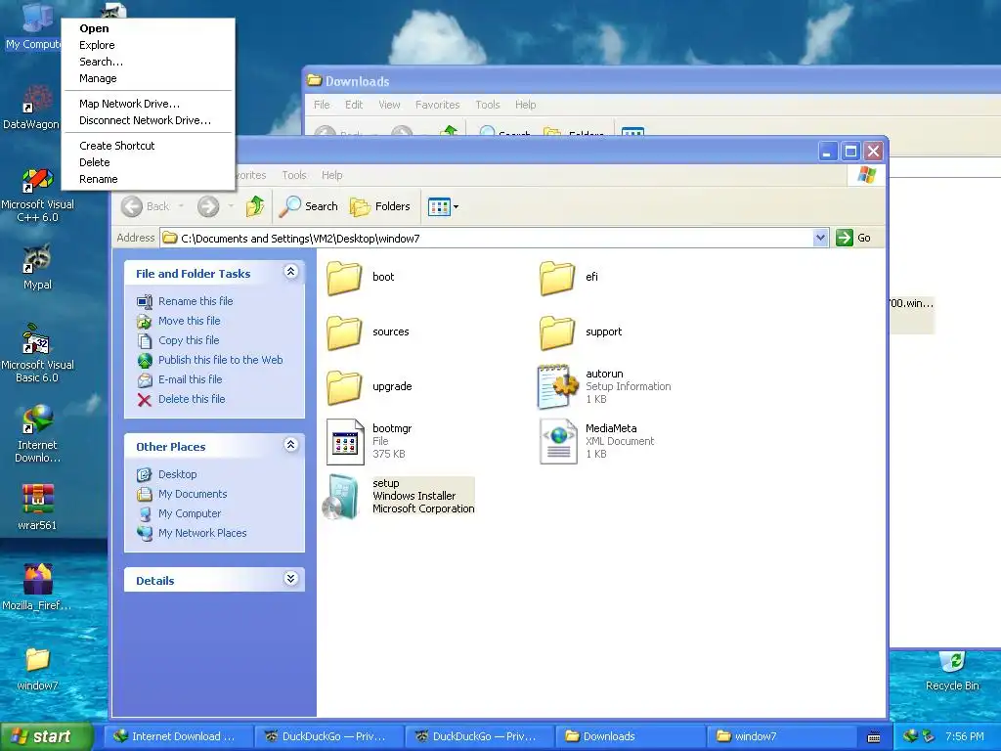Expand the Details panel
This screenshot has width=1001, height=751.
click(x=290, y=579)
